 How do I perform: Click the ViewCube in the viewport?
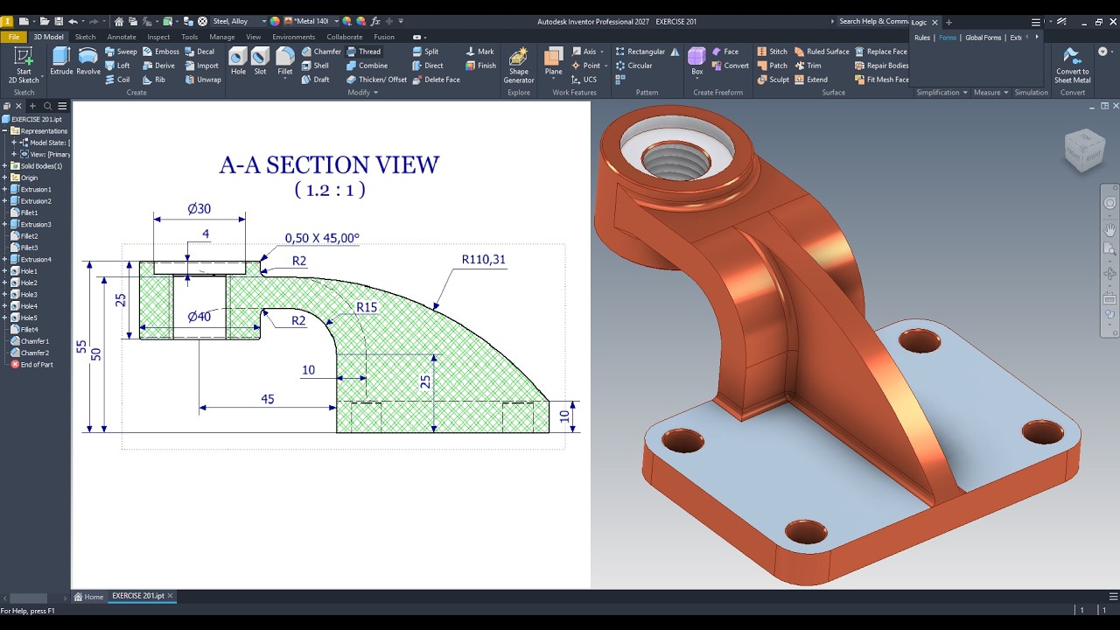[1083, 150]
